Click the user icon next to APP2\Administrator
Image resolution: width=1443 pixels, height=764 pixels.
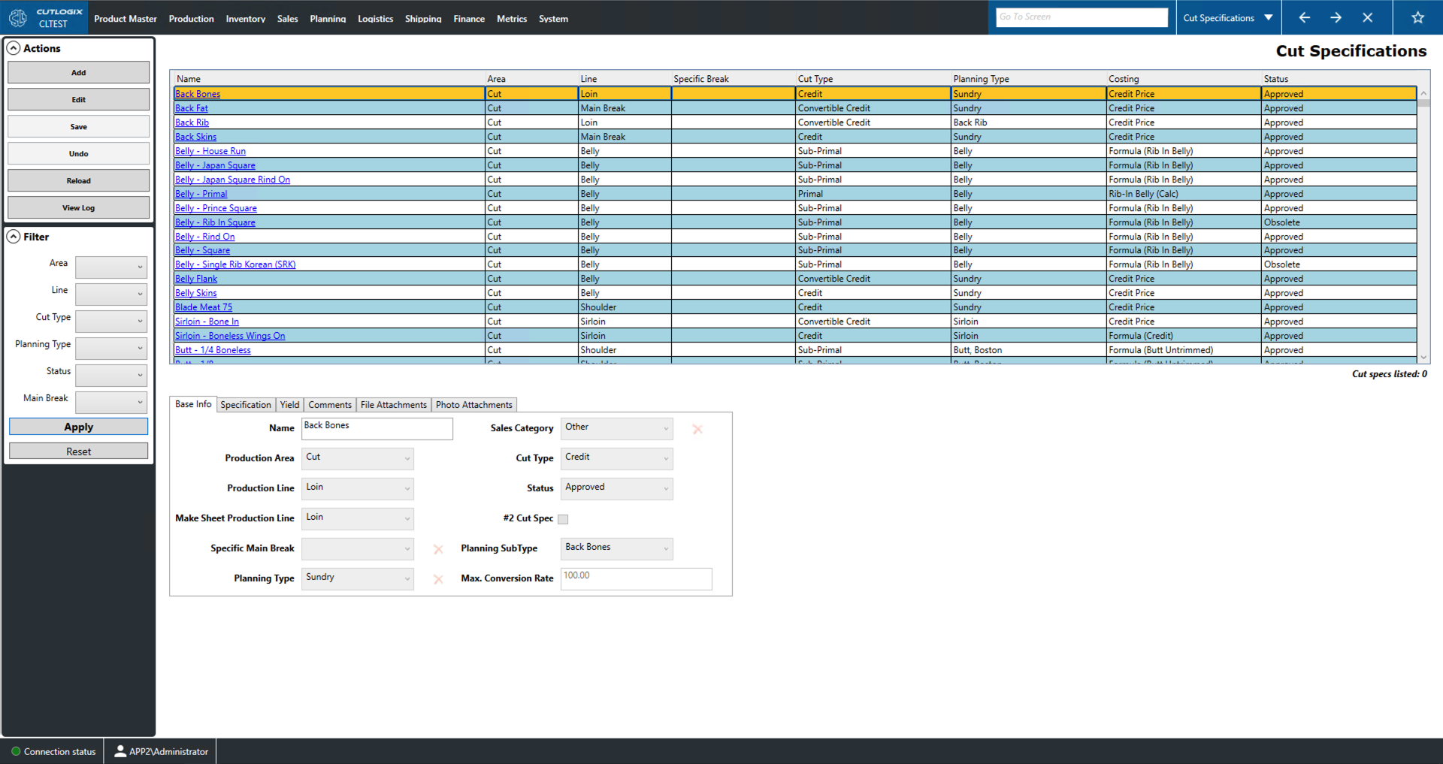tap(120, 751)
